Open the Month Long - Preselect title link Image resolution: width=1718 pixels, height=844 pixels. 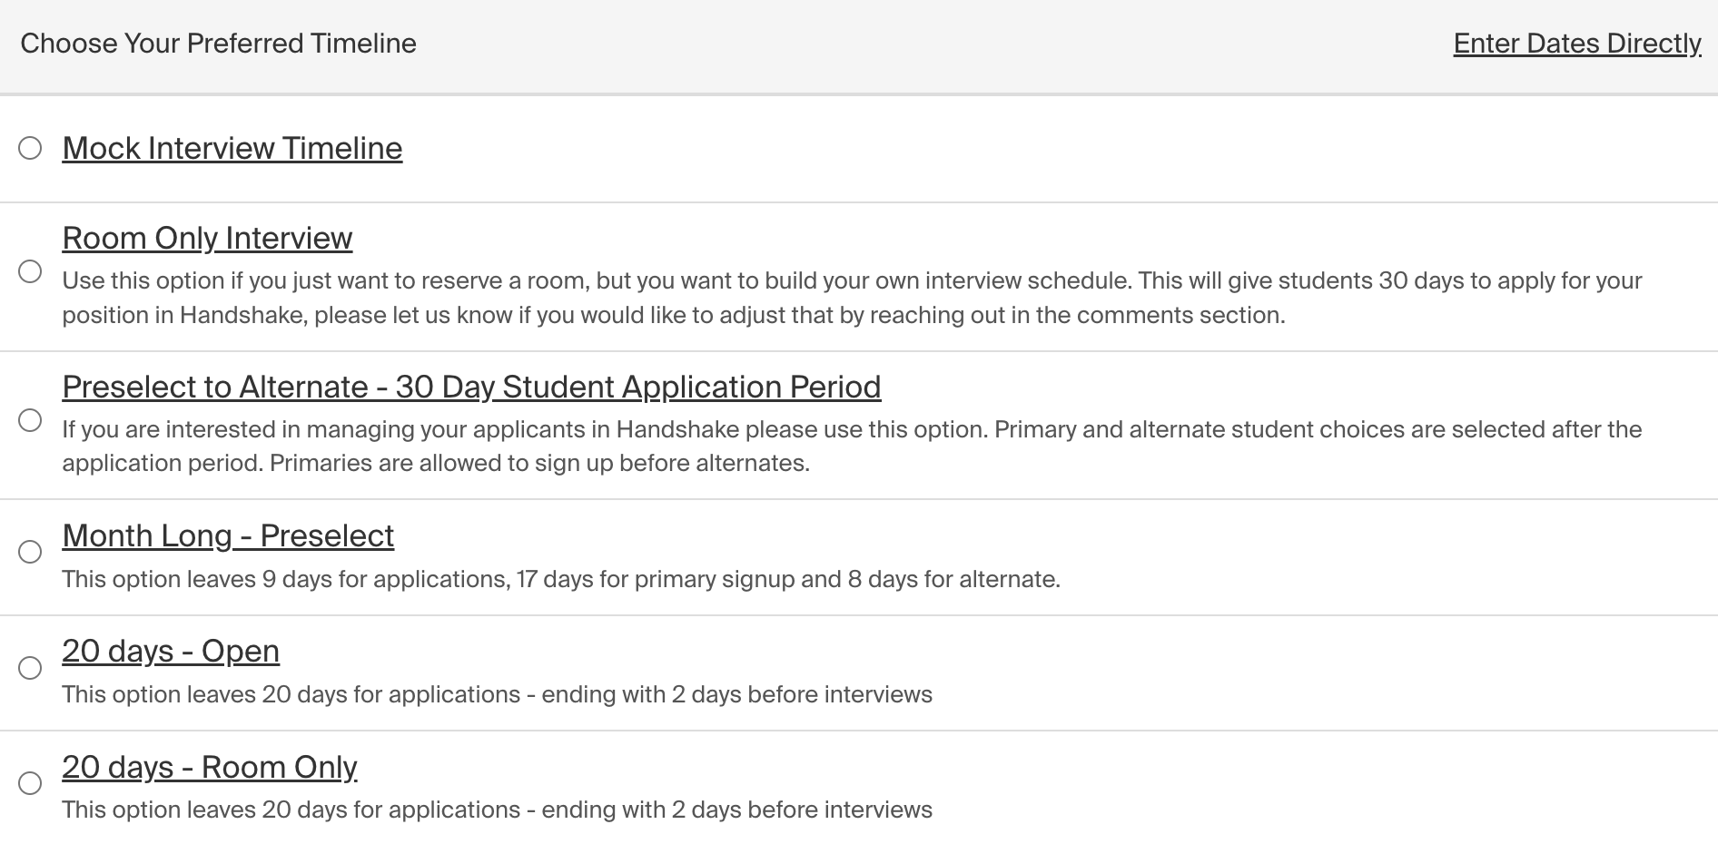pyautogui.click(x=228, y=535)
